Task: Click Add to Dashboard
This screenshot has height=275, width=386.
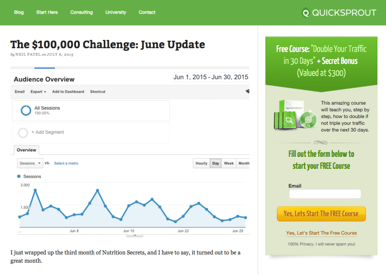Action: coord(68,92)
